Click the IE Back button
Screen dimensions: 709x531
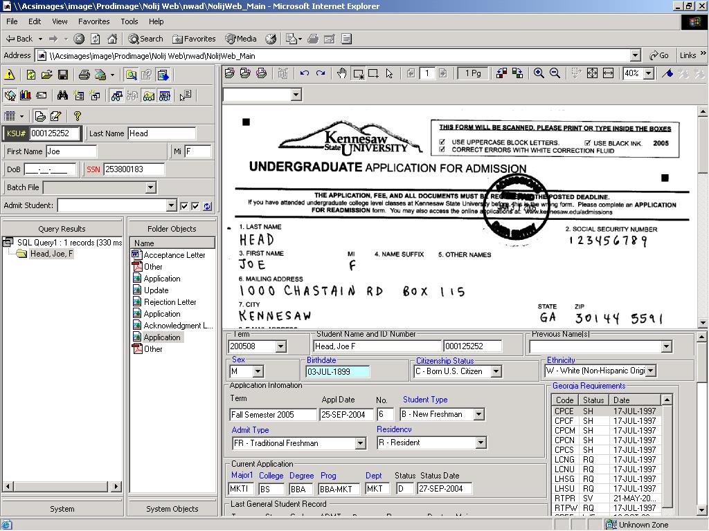coord(19,39)
